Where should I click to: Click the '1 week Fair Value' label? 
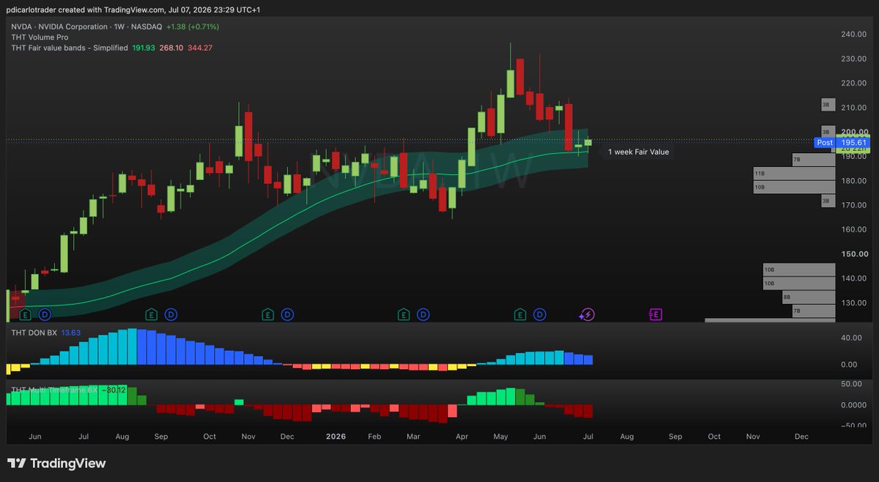[638, 152]
